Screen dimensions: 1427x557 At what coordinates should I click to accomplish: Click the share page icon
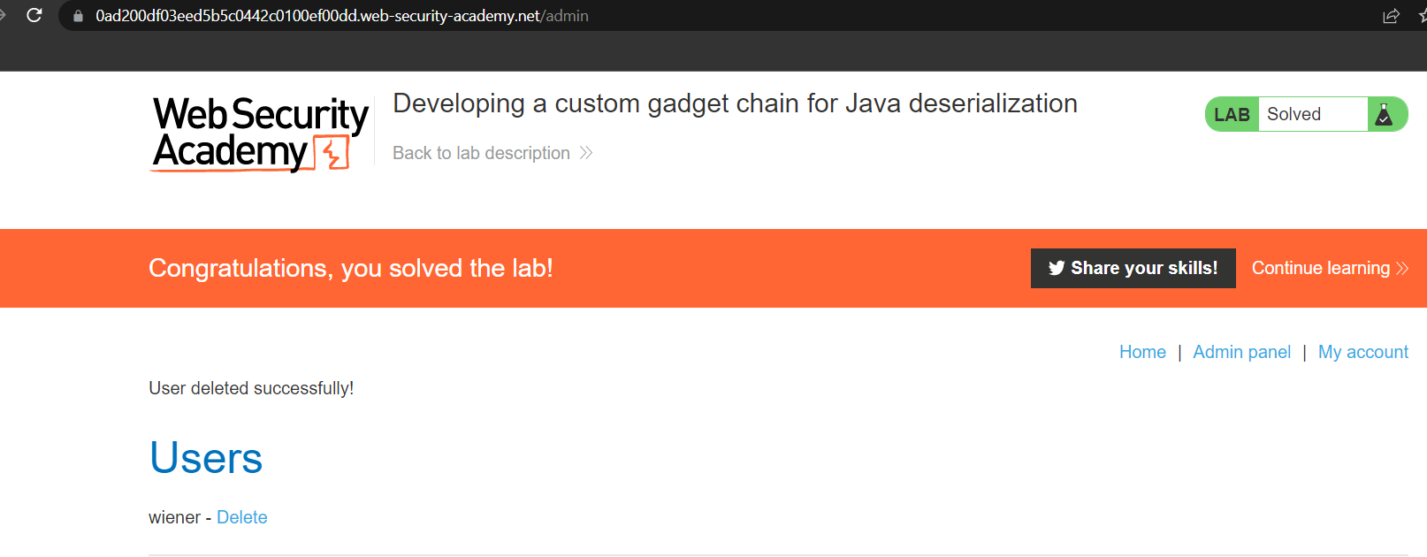click(1390, 15)
